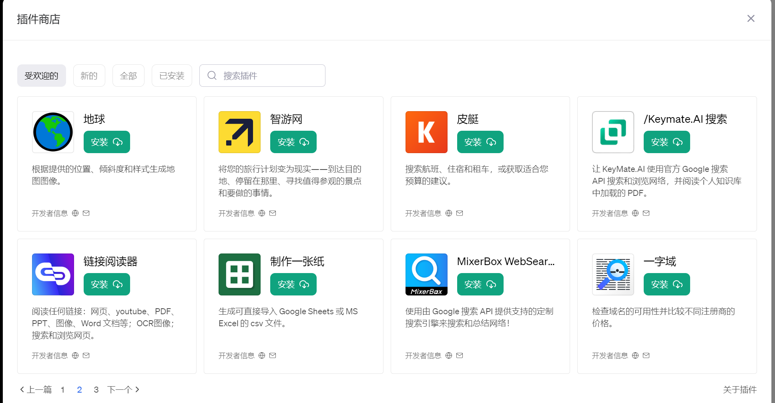
Task: Open the 一字域 document-search icon
Action: pyautogui.click(x=612, y=274)
